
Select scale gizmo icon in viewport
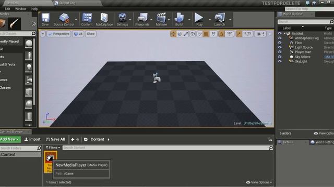(186, 34)
